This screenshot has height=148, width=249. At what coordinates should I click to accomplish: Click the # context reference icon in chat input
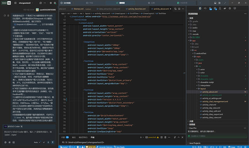(9, 142)
